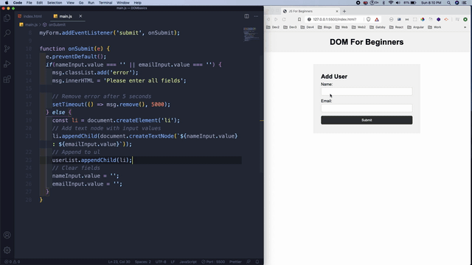Open the Blogs bookmarks folder
Image resolution: width=472 pixels, height=265 pixels.
point(324,27)
